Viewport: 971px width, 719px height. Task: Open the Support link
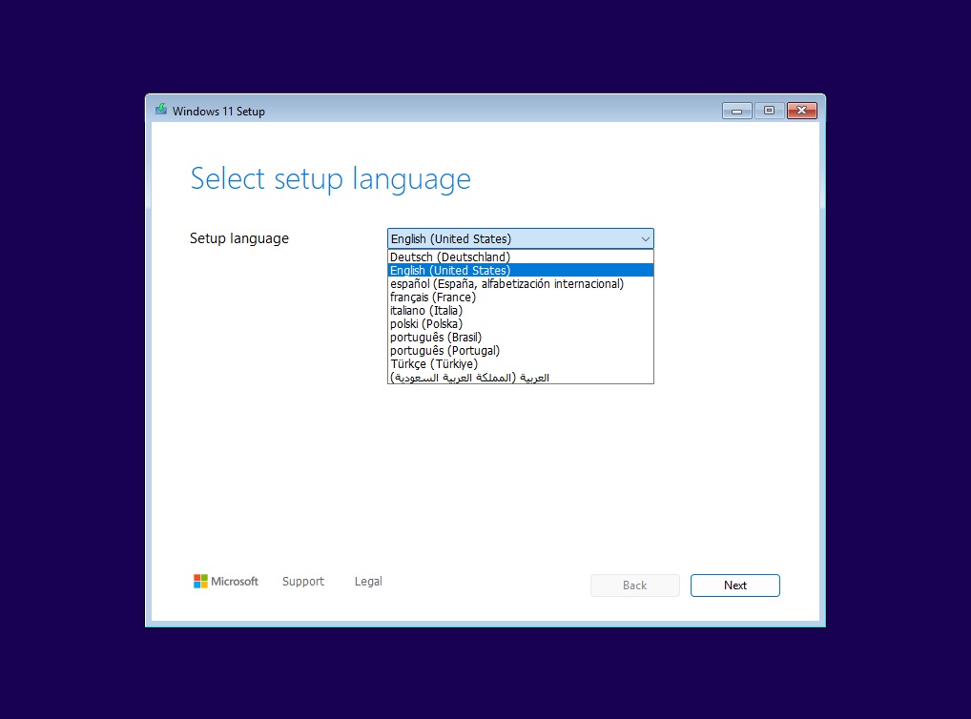click(302, 581)
